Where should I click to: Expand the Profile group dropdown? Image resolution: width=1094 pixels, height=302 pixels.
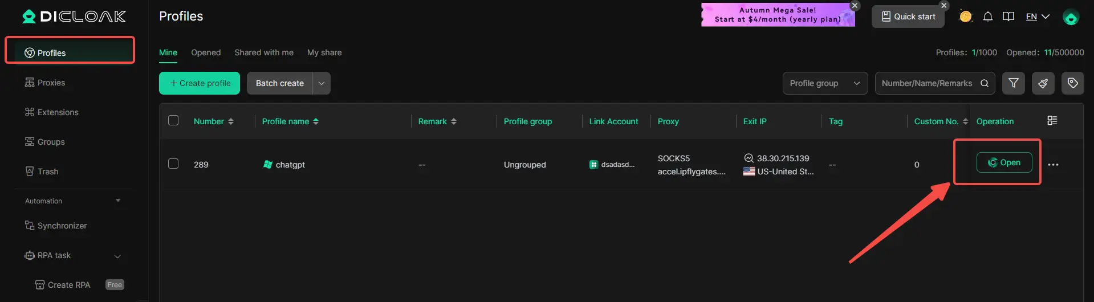point(824,83)
